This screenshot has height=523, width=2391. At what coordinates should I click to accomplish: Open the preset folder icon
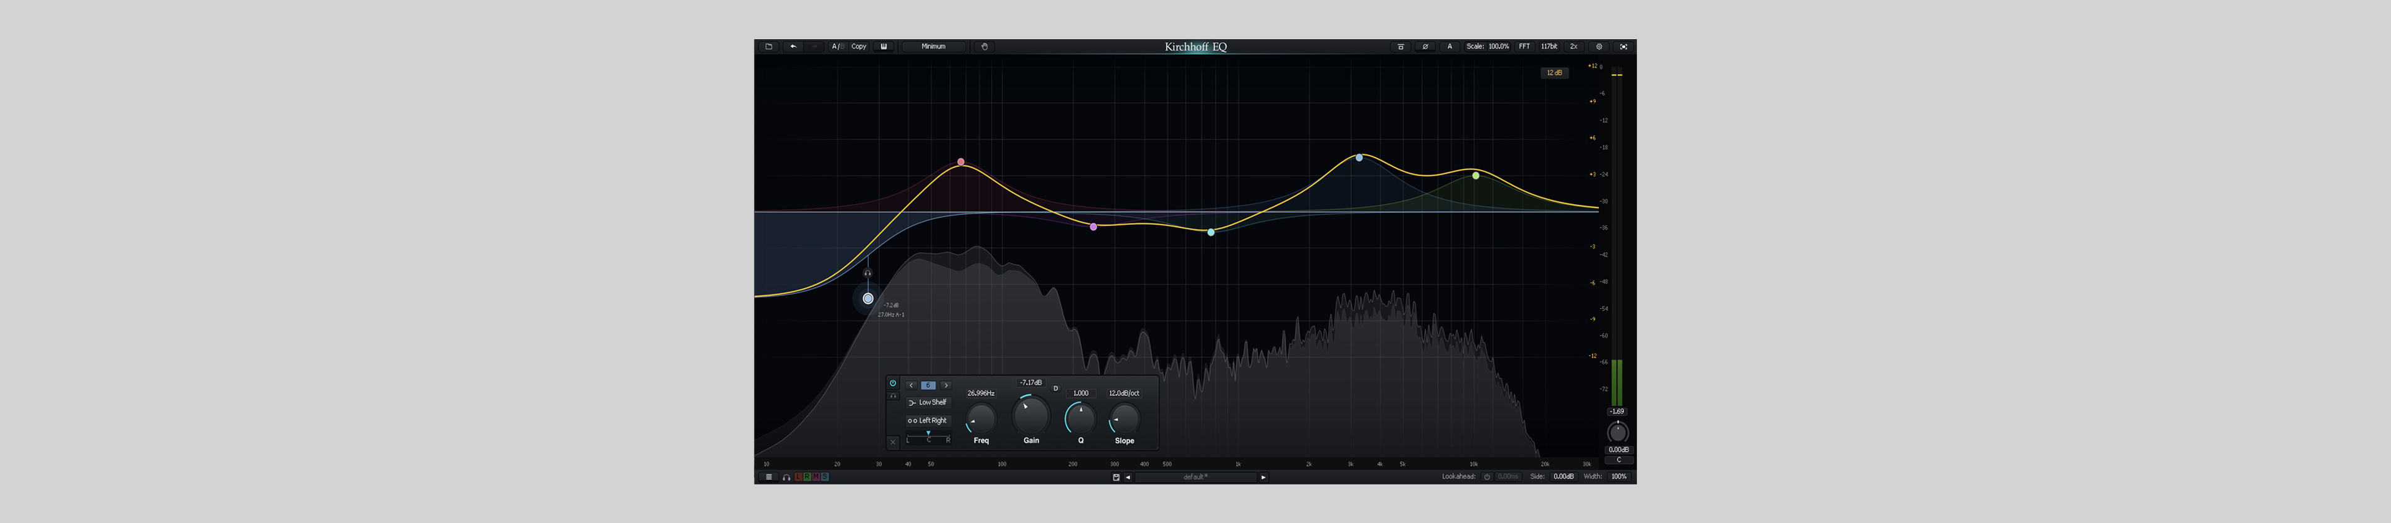768,46
